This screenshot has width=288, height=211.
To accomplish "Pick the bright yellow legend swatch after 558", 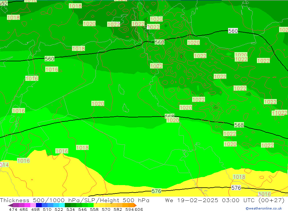I will pyautogui.click(x=96, y=205).
